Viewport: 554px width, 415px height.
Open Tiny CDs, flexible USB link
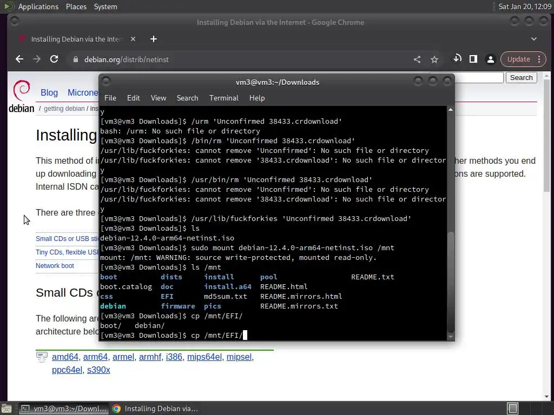67,252
